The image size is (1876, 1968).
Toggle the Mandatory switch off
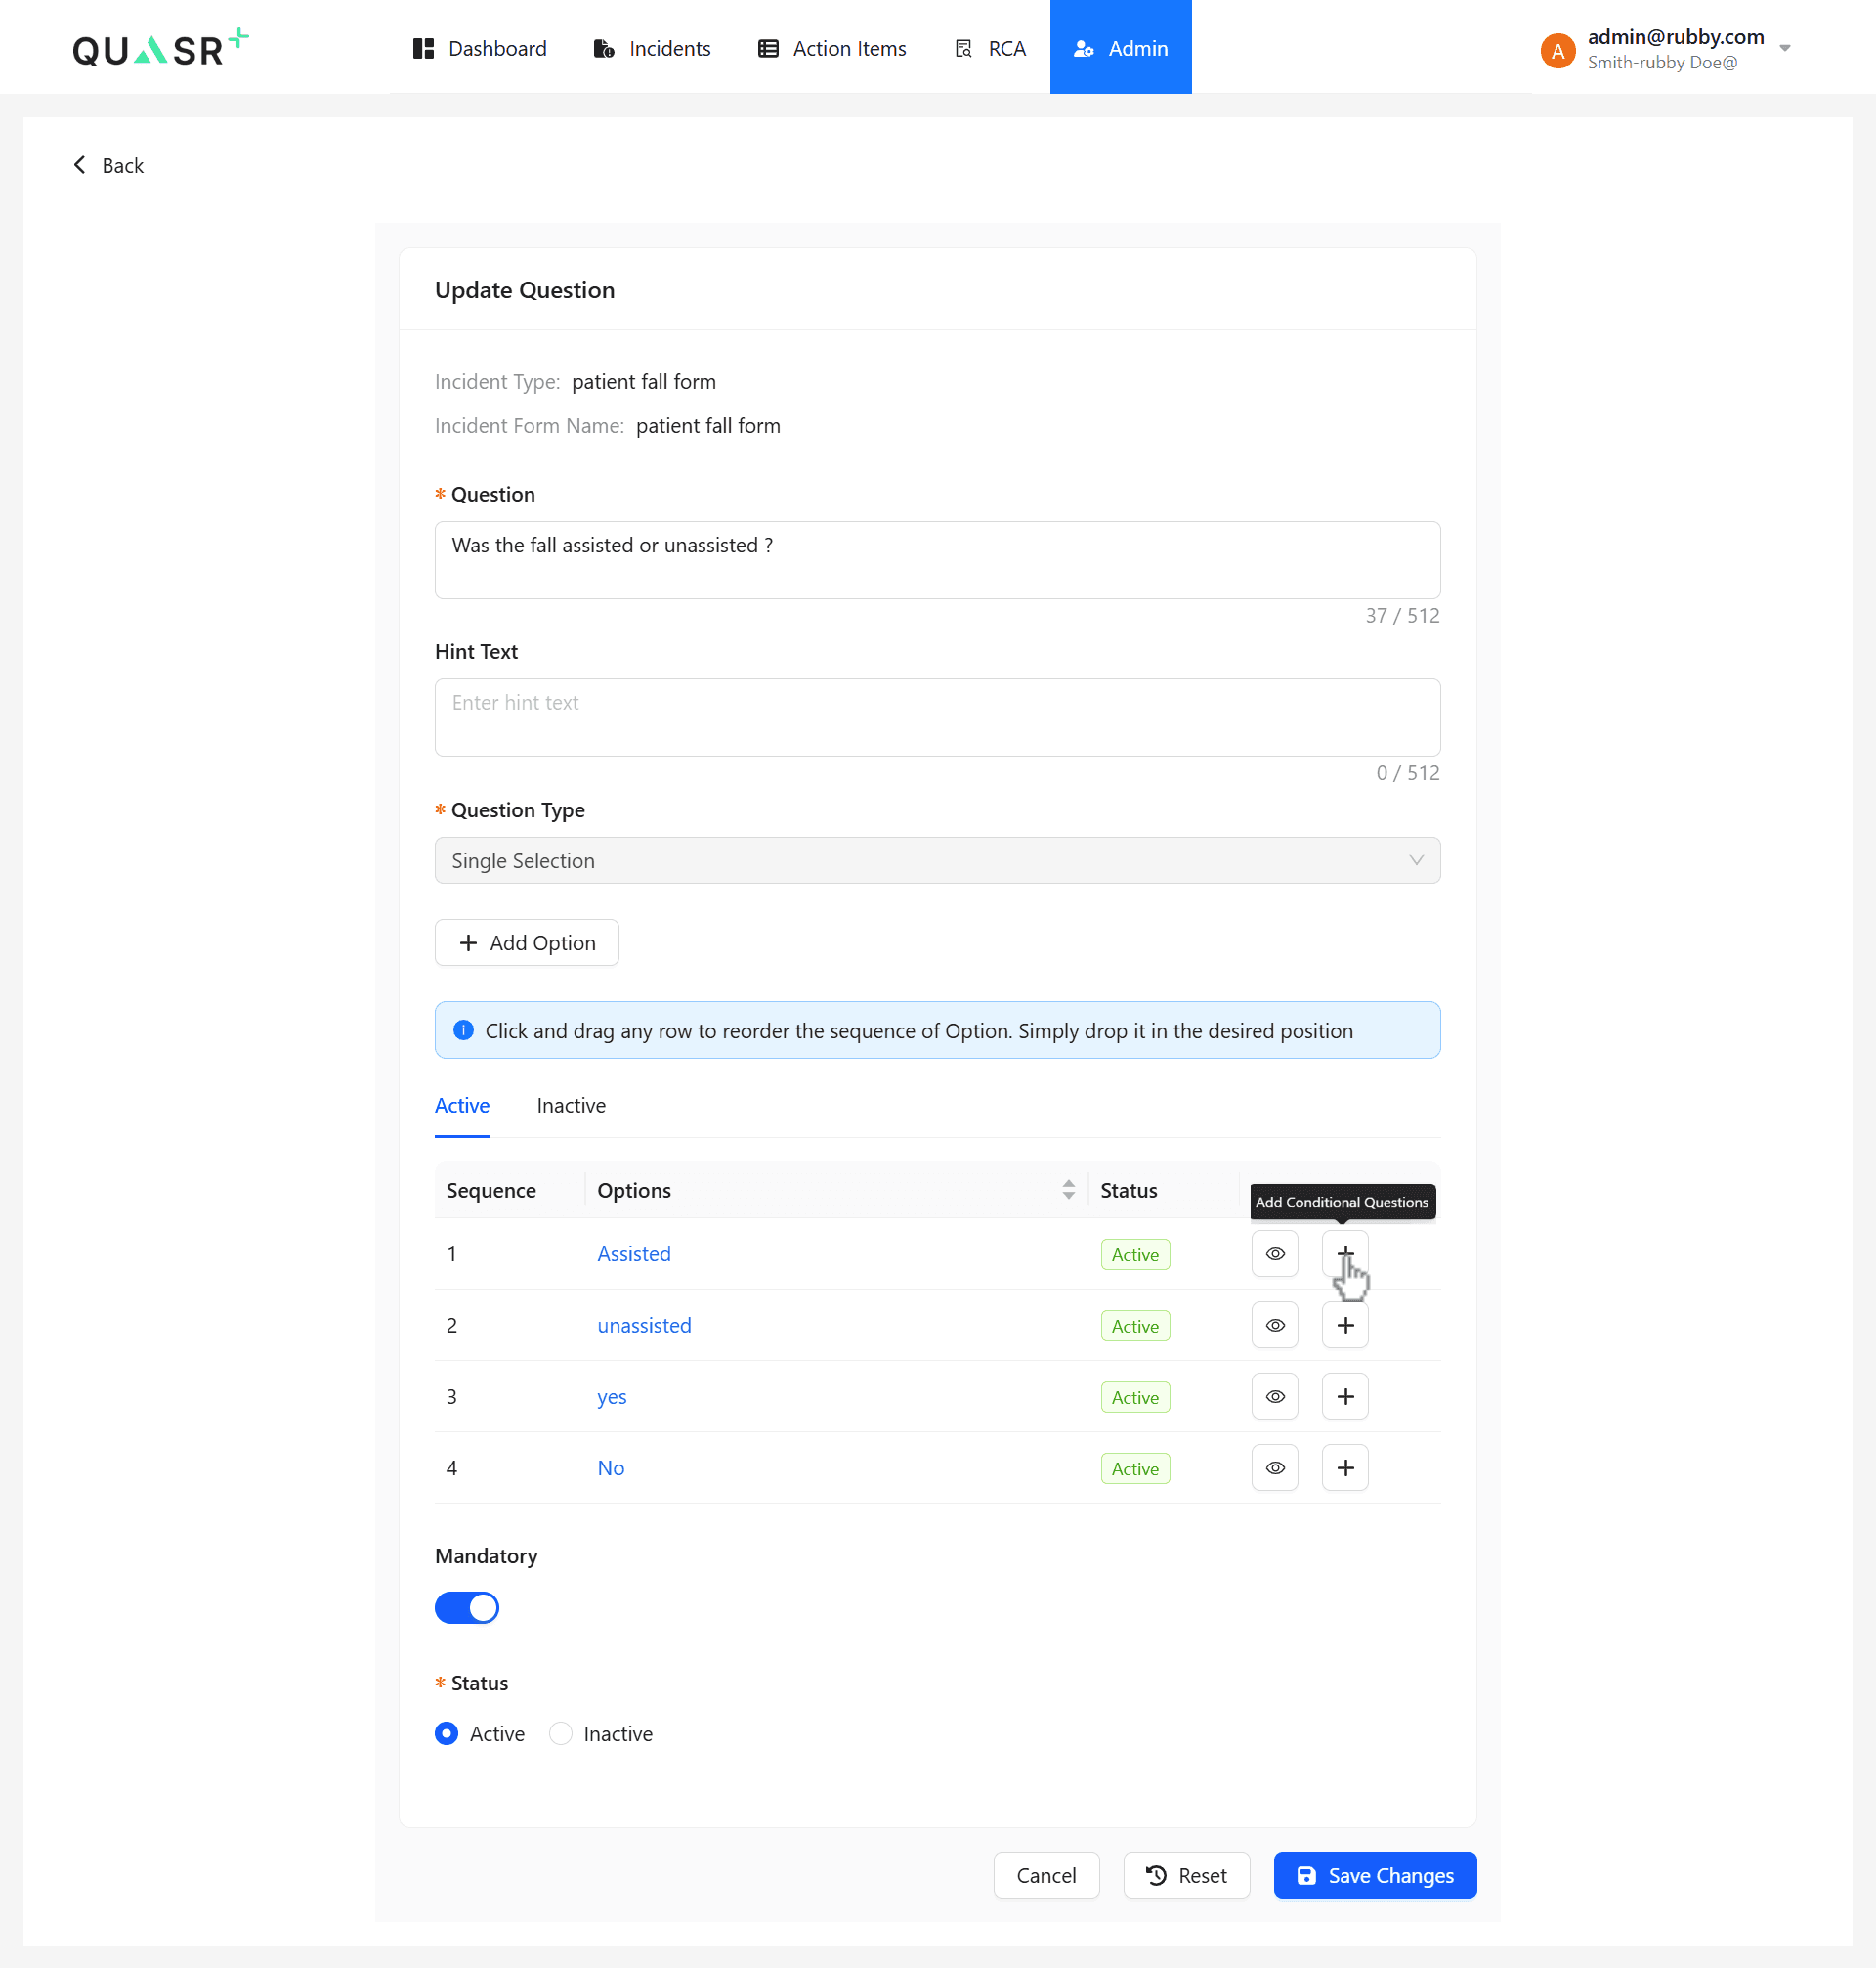pos(467,1608)
